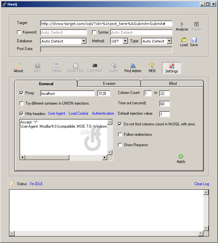This screenshot has width=218, height=243.
Task: Click the Target URL field
Action: 106,24
